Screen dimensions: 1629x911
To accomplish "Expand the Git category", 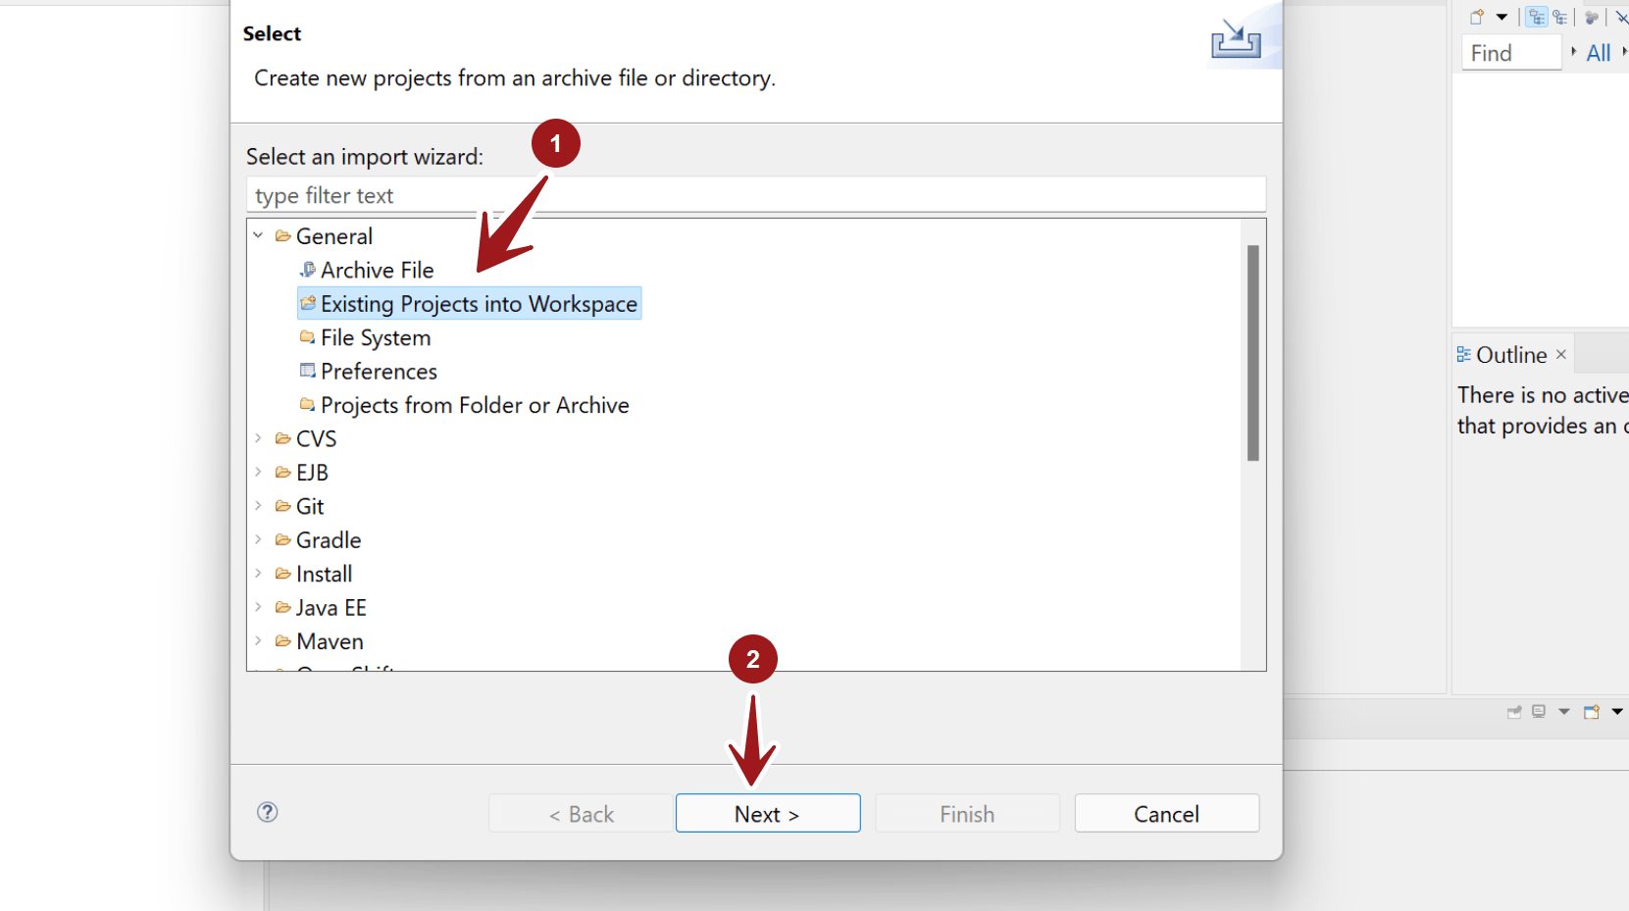I will tap(258, 505).
